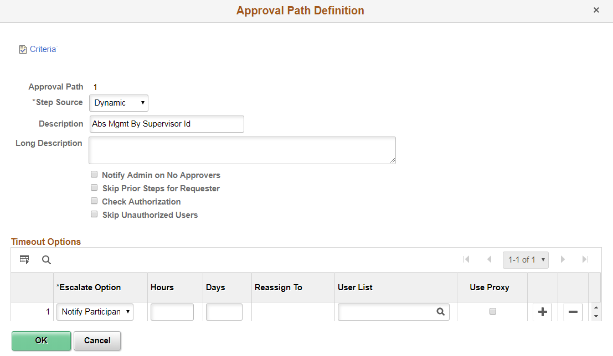Enable Notify Admin on No Approvers
Viewport: 613px width, 356px height.
94,174
